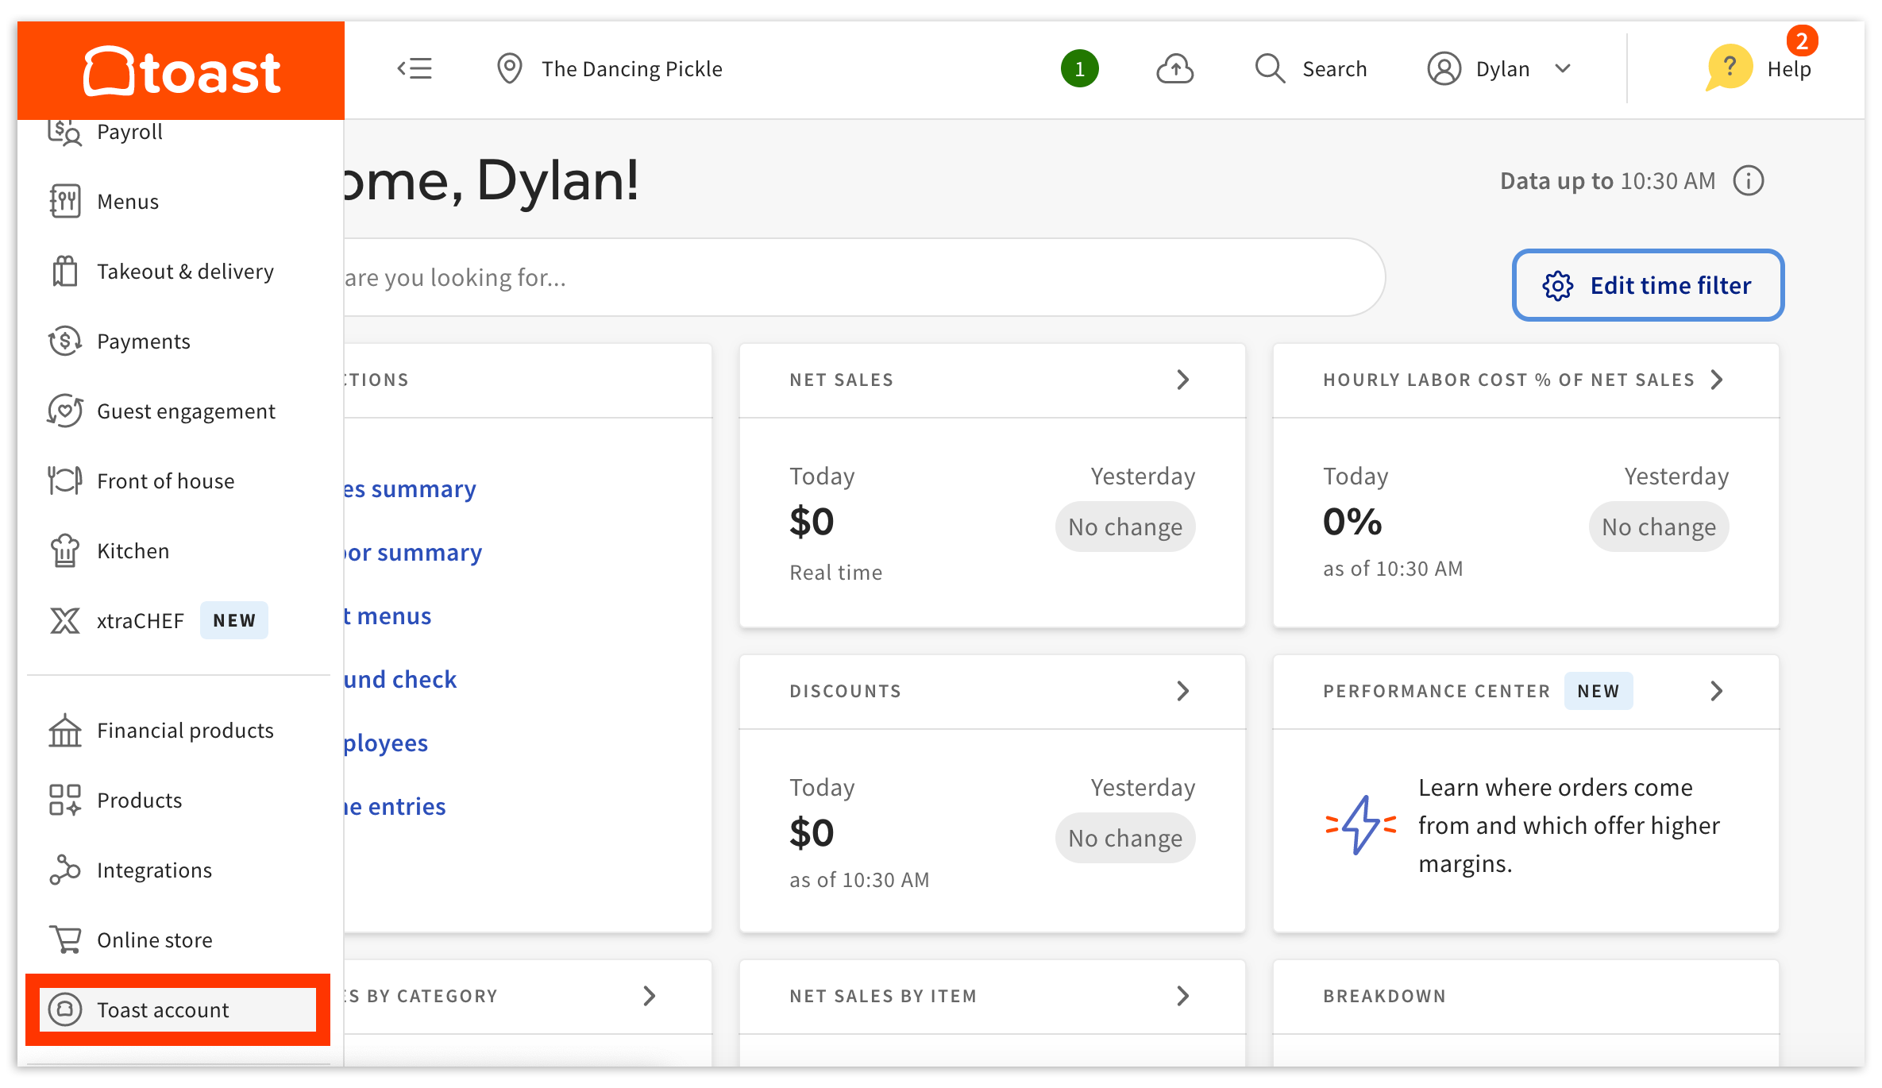The width and height of the screenshot is (1882, 1088).
Task: Open the Sales summary quick link
Action: 411,489
